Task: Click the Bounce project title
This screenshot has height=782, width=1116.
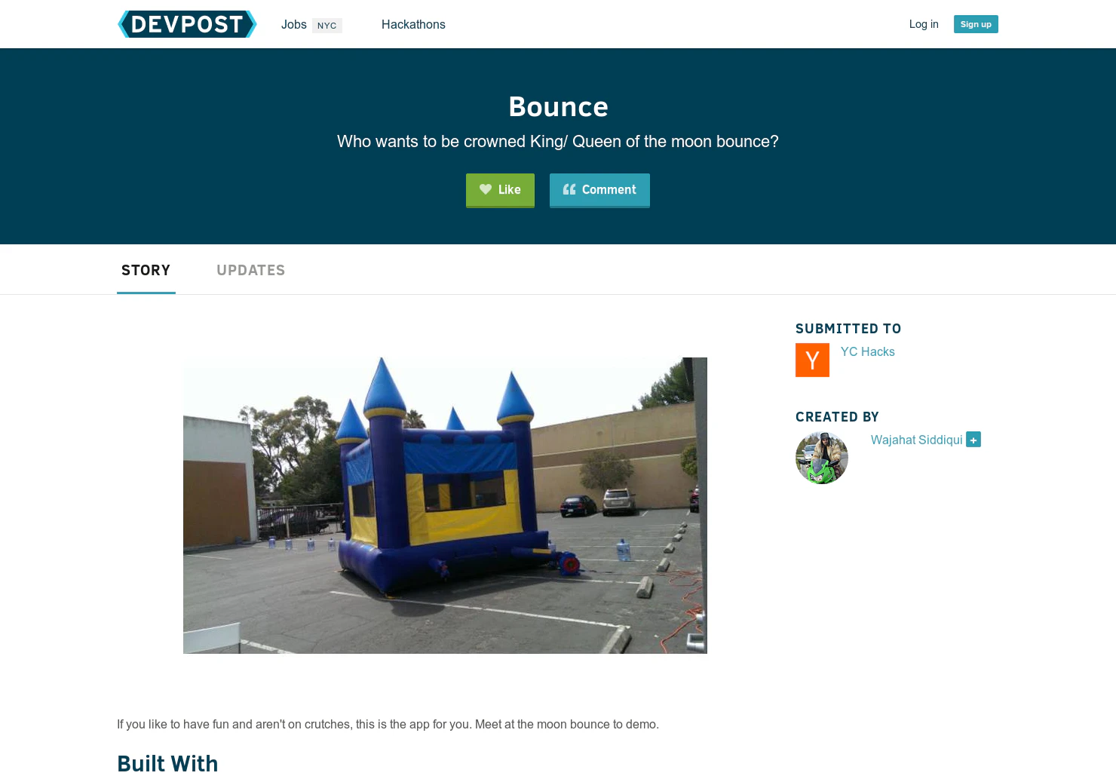Action: pos(558,106)
